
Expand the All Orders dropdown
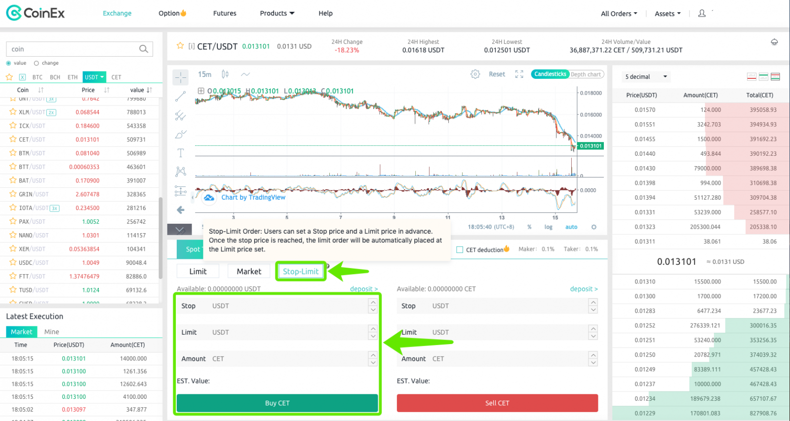619,14
